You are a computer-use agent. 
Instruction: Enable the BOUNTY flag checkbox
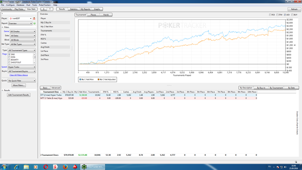(9, 60)
